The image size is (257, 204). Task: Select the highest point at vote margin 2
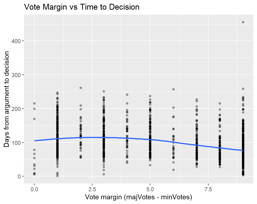(81, 88)
